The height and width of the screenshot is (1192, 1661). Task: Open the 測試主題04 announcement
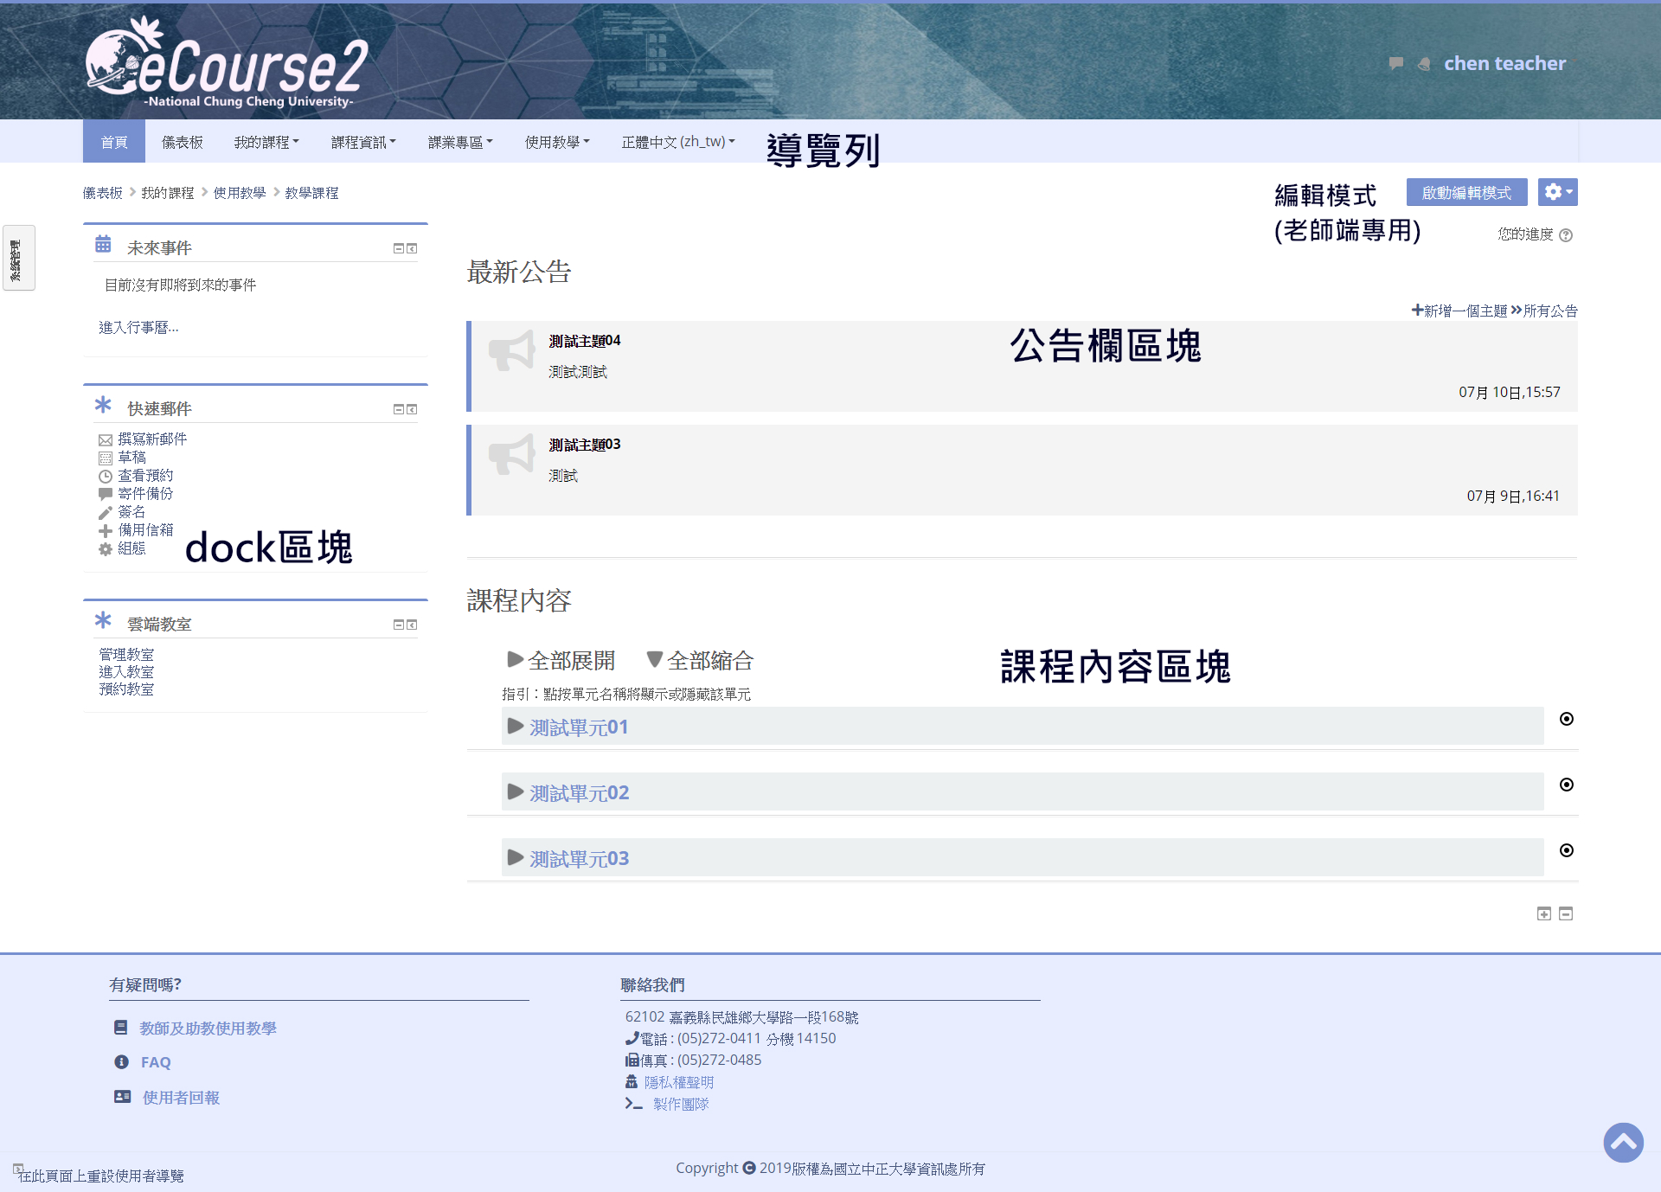point(585,341)
